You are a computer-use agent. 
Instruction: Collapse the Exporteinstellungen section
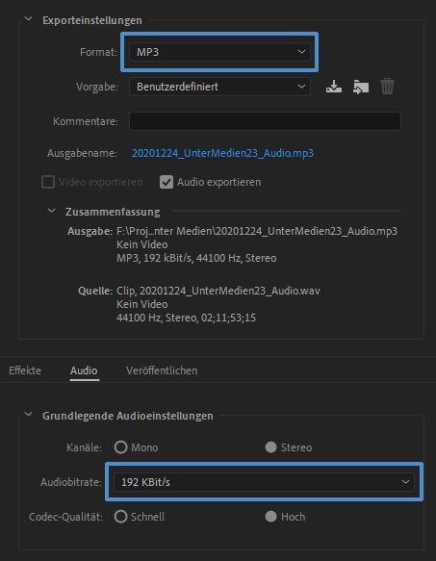point(29,19)
